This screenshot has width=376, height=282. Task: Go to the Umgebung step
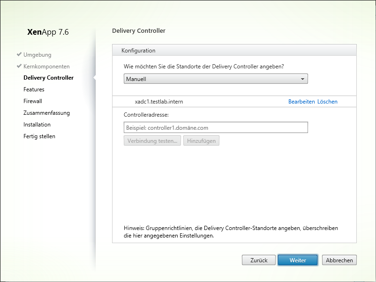38,55
